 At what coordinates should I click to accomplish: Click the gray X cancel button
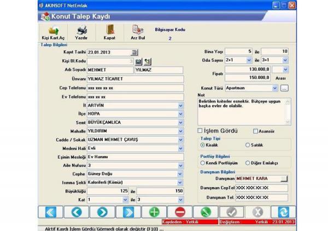[x=257, y=212]
